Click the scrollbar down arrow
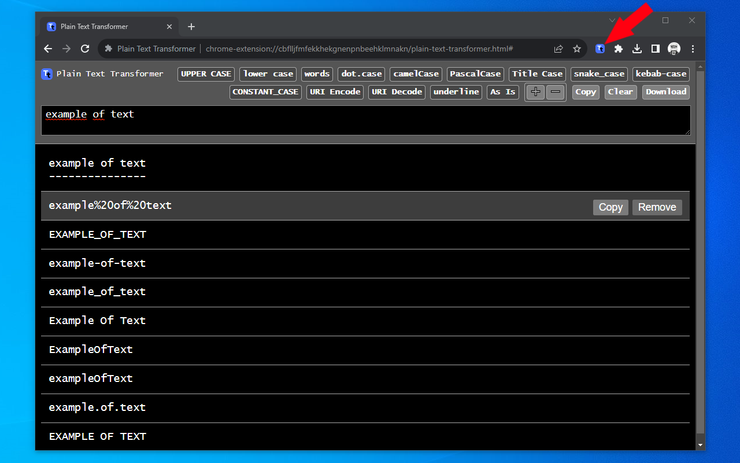740x463 pixels. click(x=701, y=445)
